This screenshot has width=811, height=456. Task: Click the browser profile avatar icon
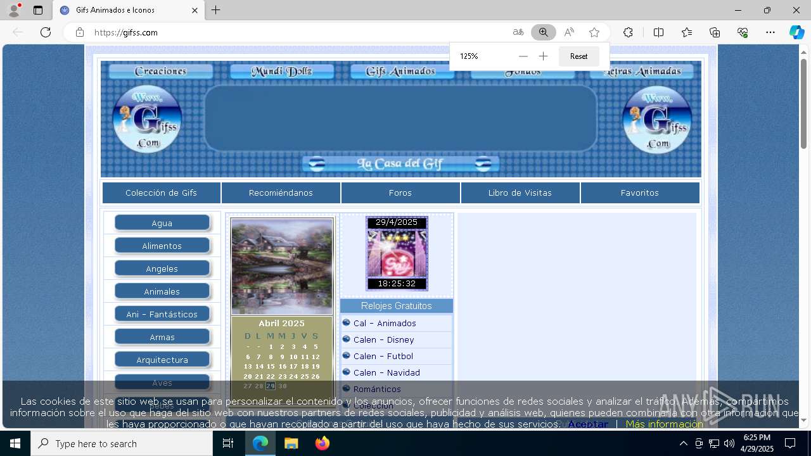pos(13,10)
